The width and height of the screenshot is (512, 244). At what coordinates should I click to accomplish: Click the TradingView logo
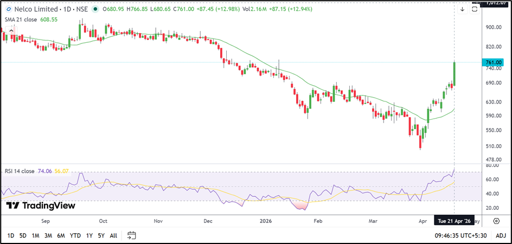pyautogui.click(x=41, y=206)
